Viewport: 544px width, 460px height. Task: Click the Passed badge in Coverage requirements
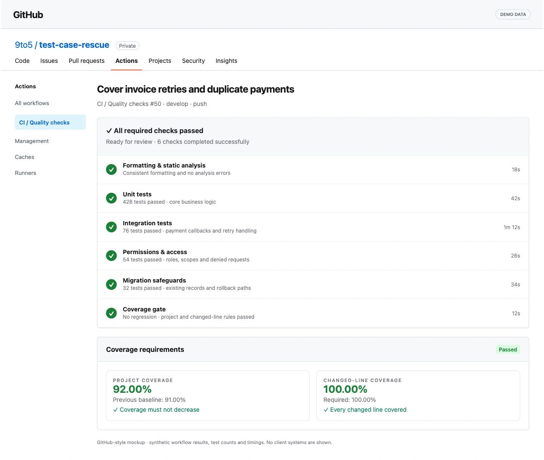coord(508,350)
